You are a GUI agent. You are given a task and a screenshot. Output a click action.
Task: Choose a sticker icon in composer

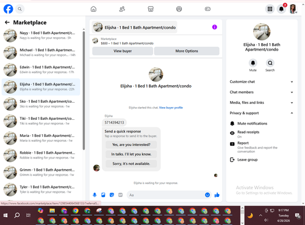[112, 195]
